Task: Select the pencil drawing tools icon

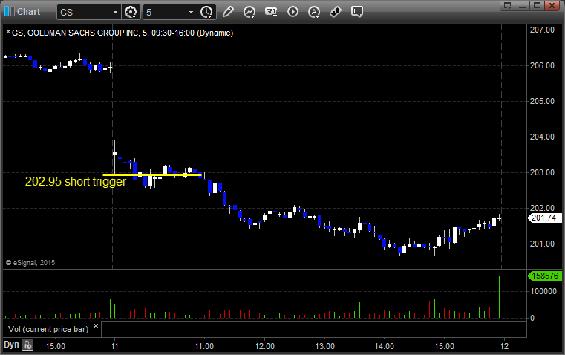Action: pos(228,12)
